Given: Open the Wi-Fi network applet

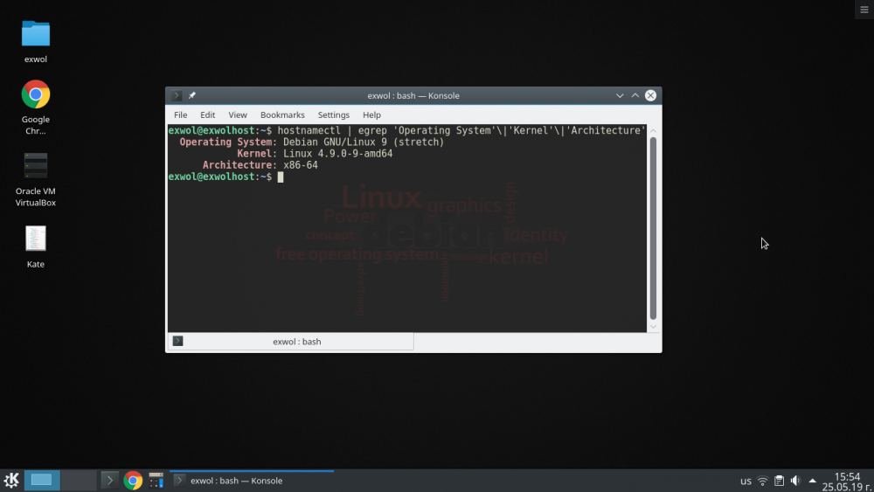Looking at the screenshot, I should pos(762,481).
